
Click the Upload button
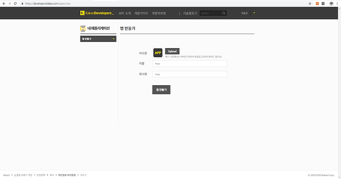pos(172,51)
